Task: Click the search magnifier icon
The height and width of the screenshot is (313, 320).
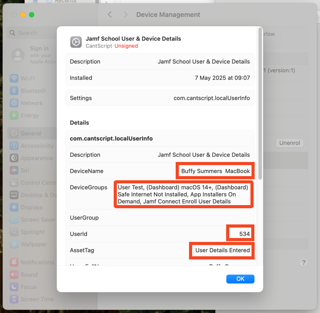Action: coord(12,33)
